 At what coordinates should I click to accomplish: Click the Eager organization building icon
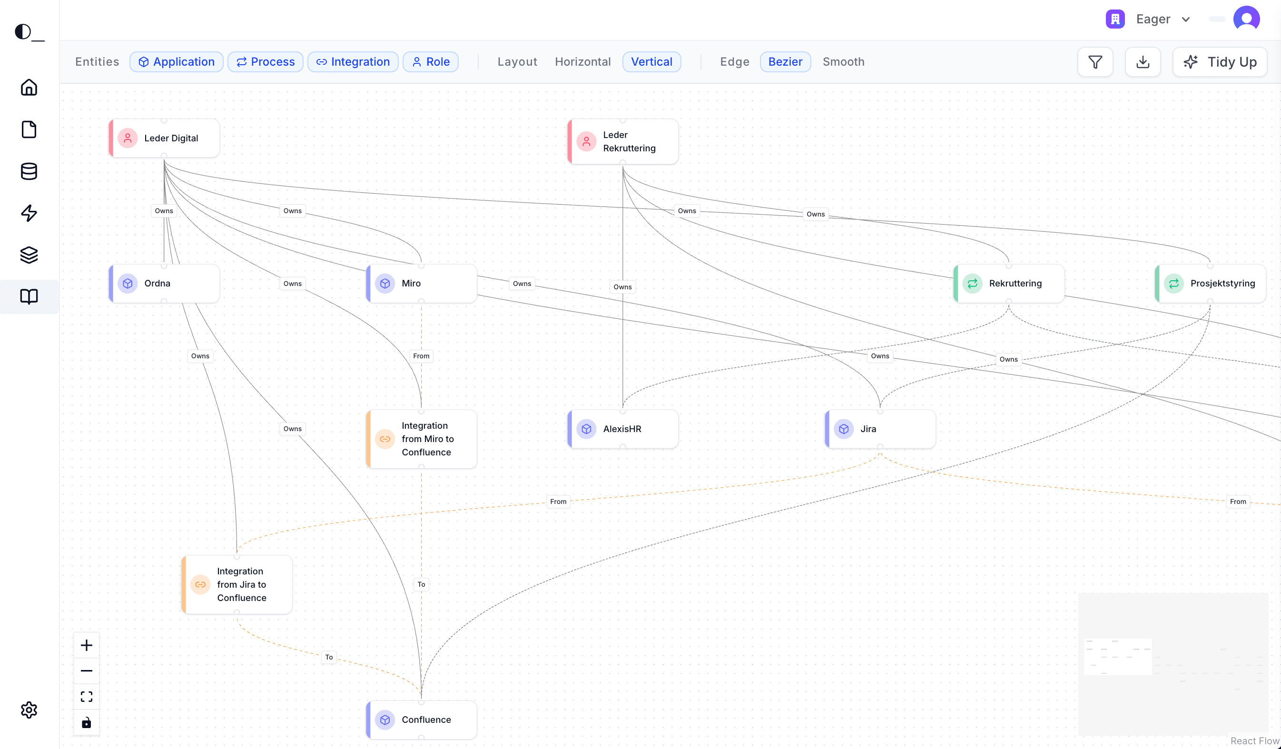(x=1115, y=20)
